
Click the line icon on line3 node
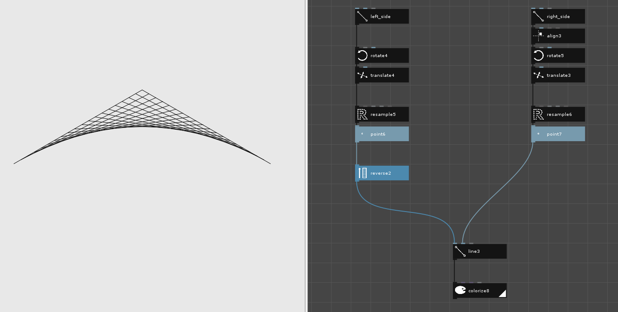(460, 251)
